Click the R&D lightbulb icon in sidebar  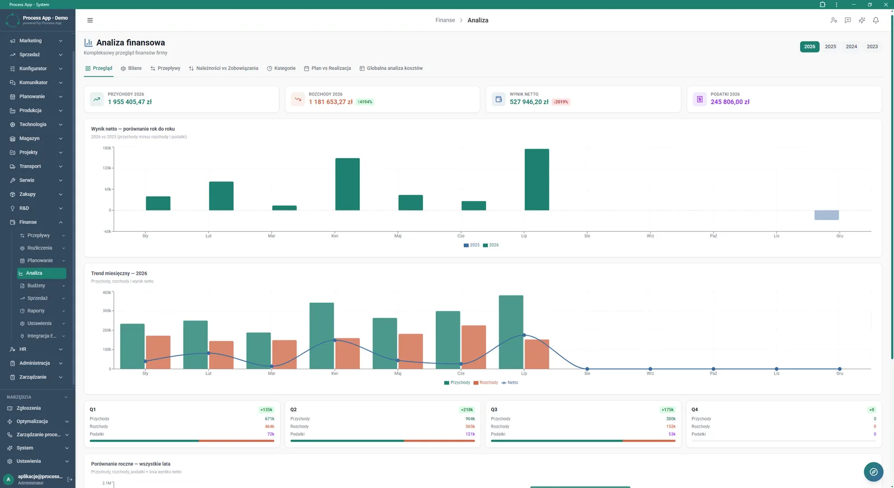point(12,208)
